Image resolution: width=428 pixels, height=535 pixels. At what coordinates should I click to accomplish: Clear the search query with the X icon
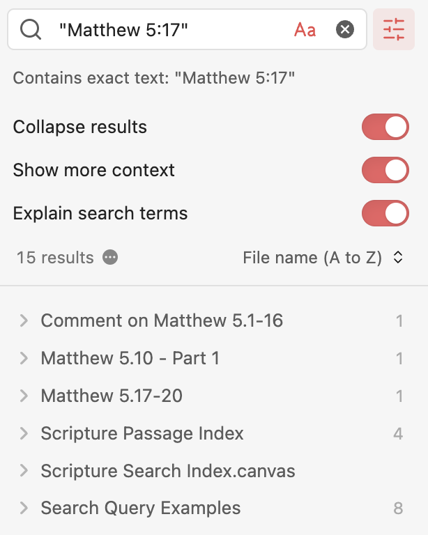345,29
